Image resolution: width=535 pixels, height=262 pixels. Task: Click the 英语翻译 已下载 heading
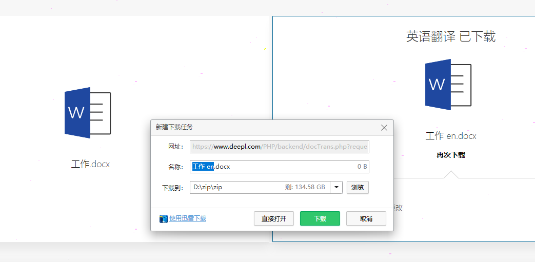(x=451, y=36)
